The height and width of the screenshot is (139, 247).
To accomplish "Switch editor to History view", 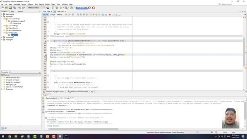I will 60,15.
